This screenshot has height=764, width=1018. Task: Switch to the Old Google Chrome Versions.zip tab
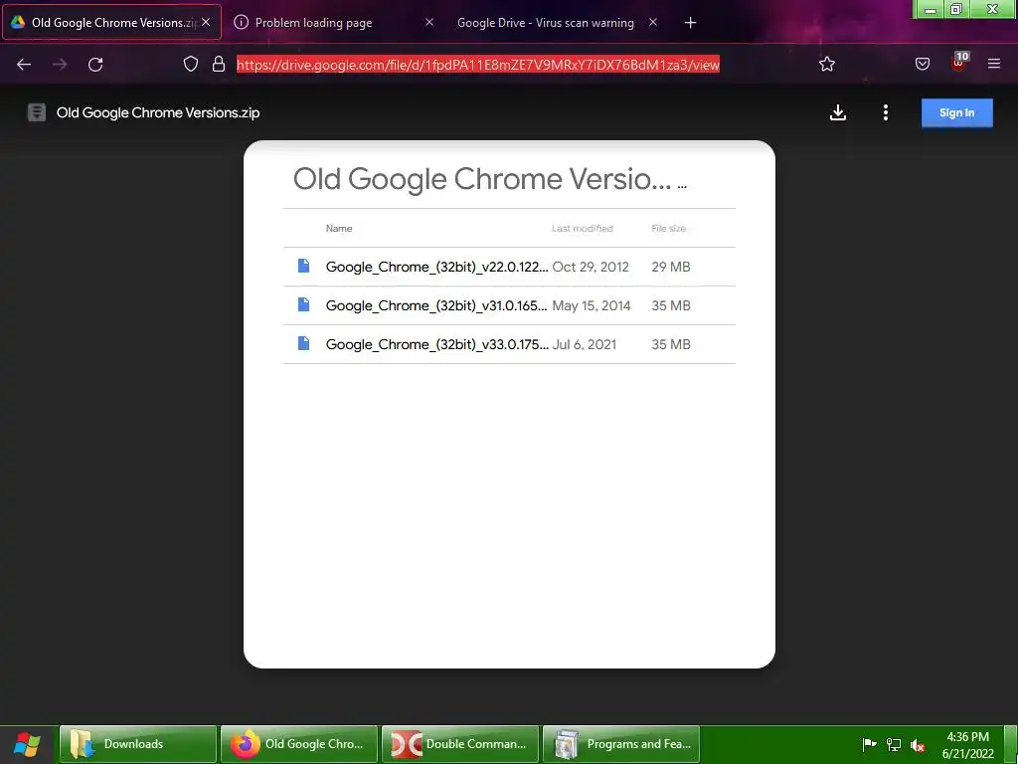point(111,22)
